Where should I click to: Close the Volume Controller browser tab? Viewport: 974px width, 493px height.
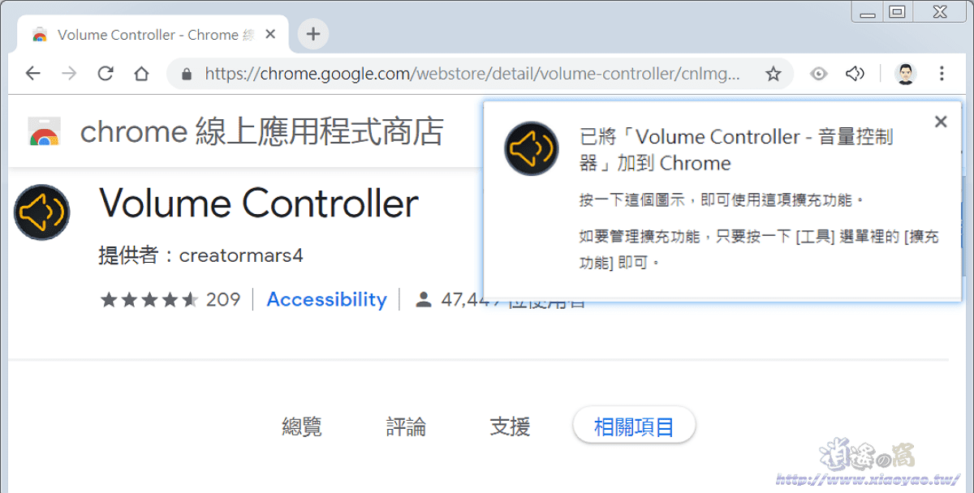click(270, 35)
